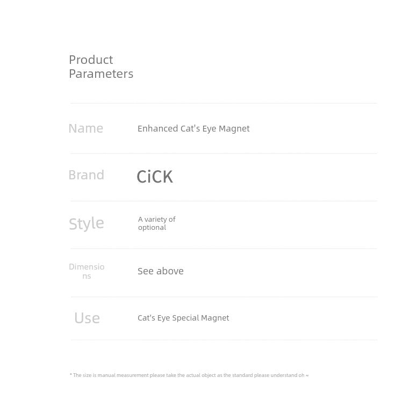The width and height of the screenshot is (403, 414).
Task: Click the Cat's Eye Special Magnet text
Action: click(183, 318)
